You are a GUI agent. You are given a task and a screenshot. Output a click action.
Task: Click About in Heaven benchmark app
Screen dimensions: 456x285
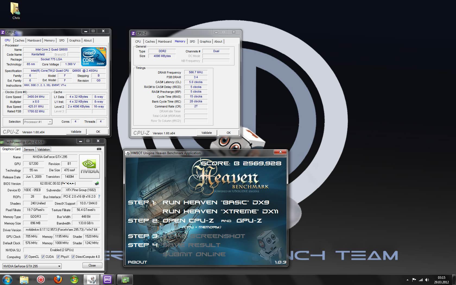click(137, 262)
